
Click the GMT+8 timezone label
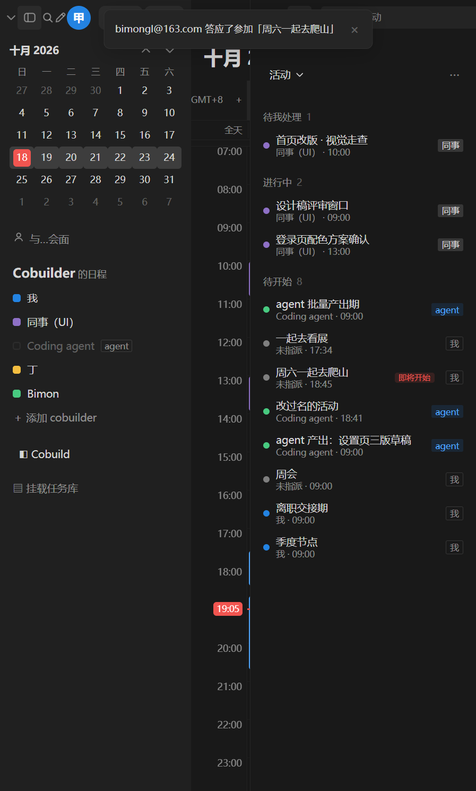[207, 100]
